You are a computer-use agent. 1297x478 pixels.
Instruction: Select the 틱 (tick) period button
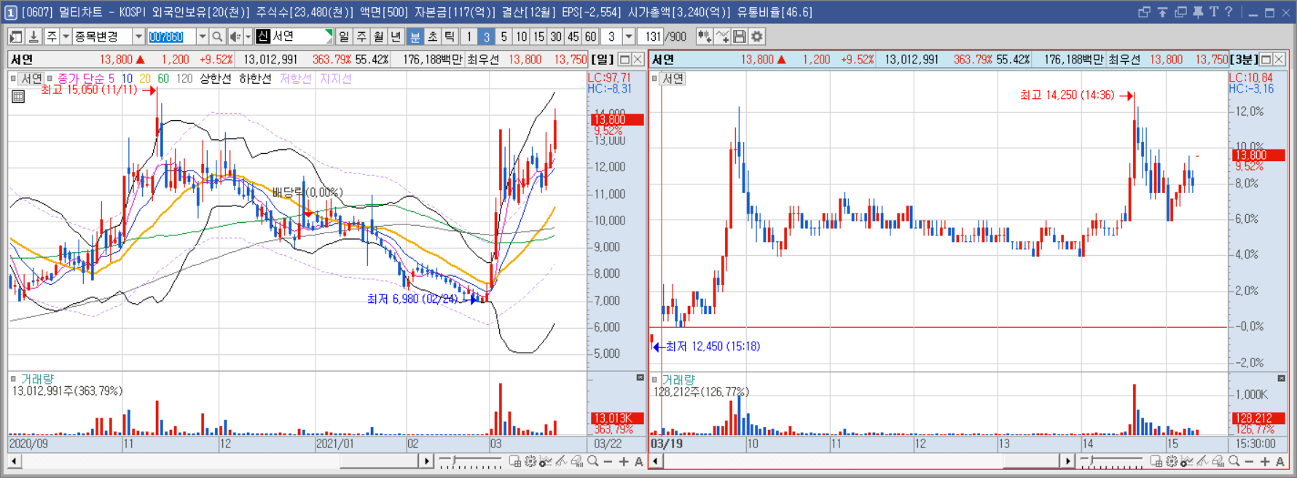click(x=450, y=36)
